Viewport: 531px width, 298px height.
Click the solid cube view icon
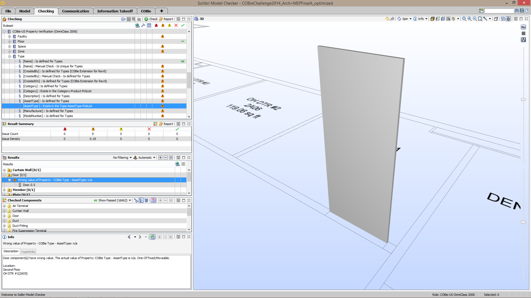pyautogui.click(x=432, y=19)
